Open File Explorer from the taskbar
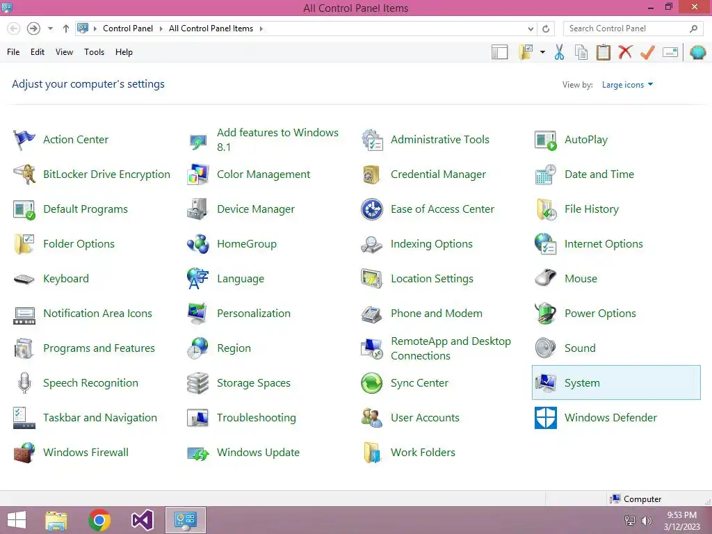 [x=56, y=520]
